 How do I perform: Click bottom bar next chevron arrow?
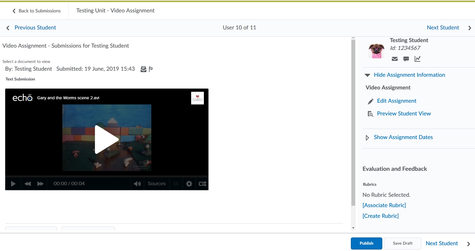coord(468,244)
